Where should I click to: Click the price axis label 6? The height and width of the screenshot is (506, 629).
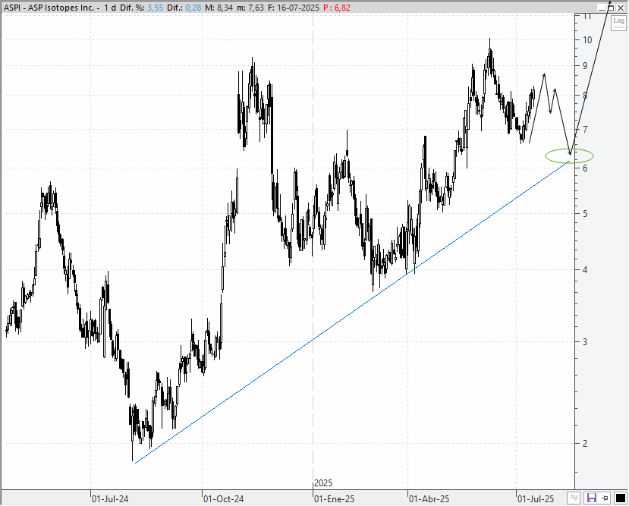[x=585, y=168]
